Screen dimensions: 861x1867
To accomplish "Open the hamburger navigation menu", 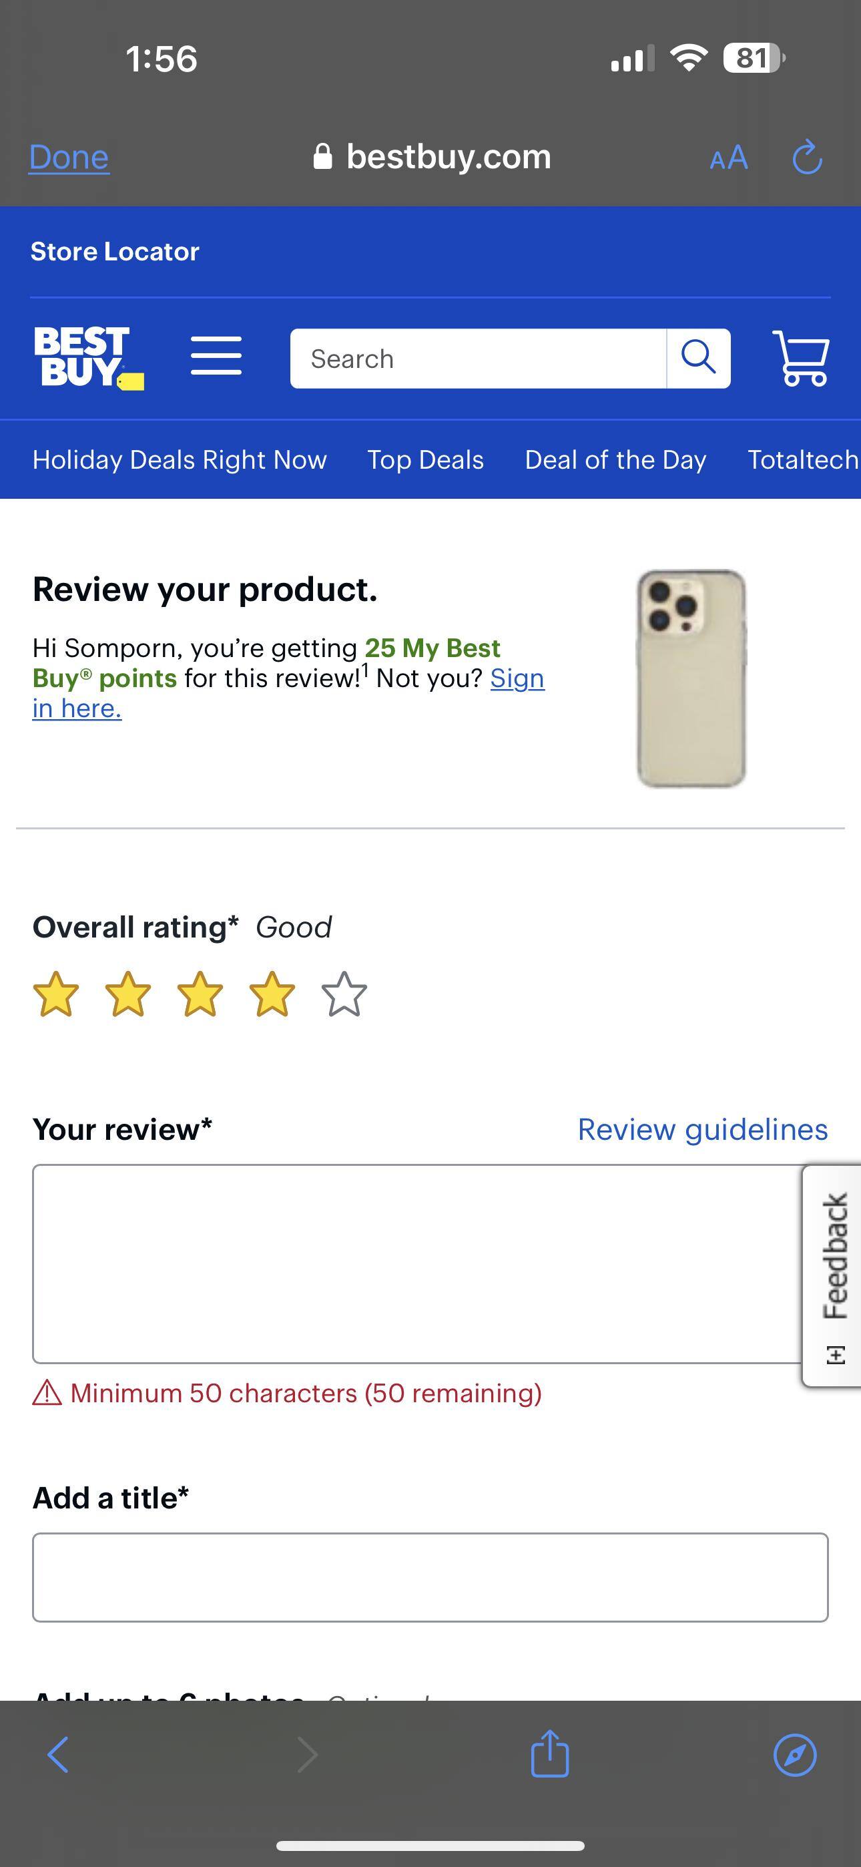I will coord(217,358).
